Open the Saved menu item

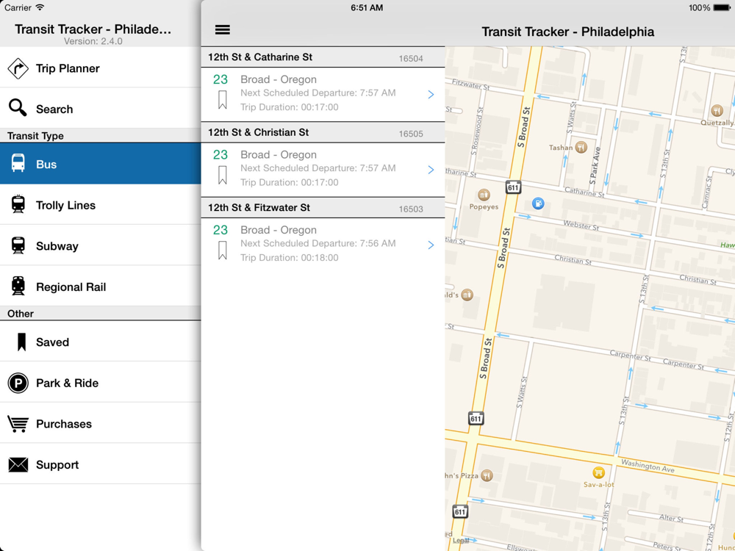tap(100, 342)
